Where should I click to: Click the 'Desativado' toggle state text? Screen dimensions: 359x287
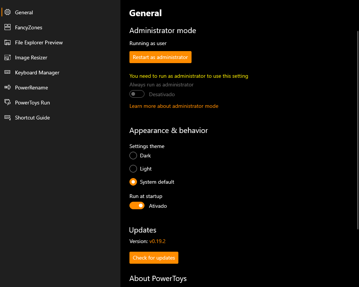[x=162, y=94]
